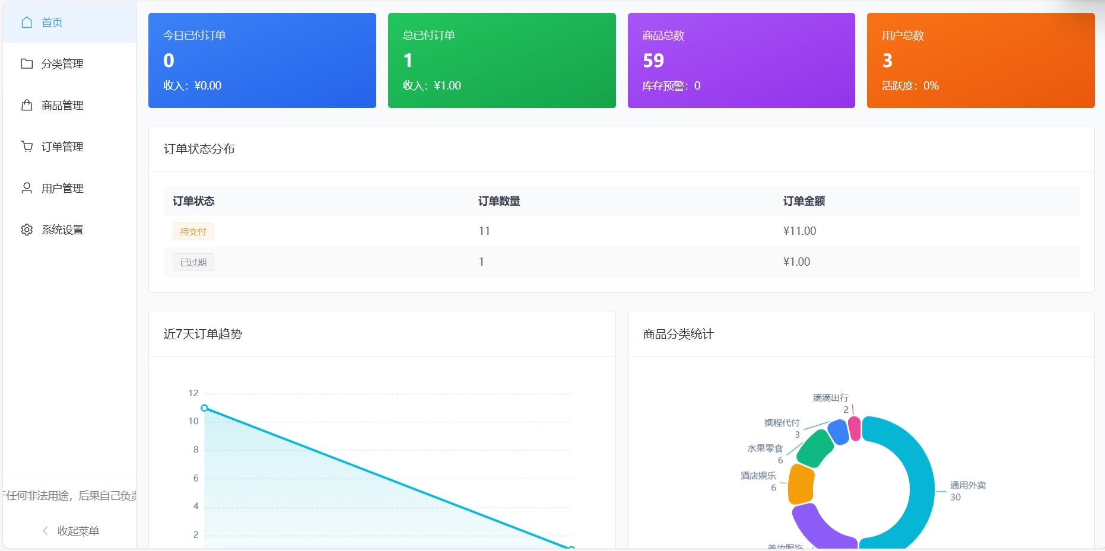The image size is (1105, 551).
Task: Click the home icon in sidebar
Action: pos(27,23)
